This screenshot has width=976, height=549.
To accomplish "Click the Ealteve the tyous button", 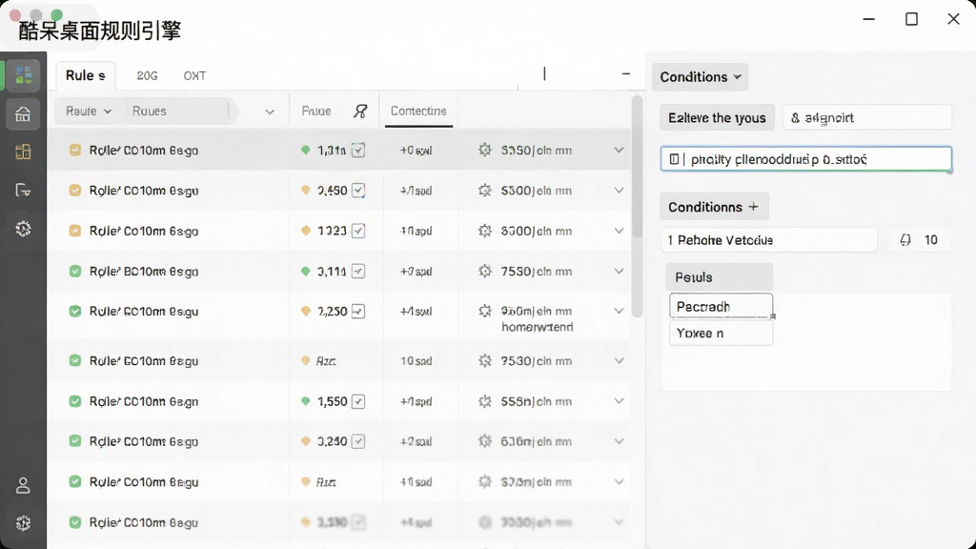I will tap(717, 117).
